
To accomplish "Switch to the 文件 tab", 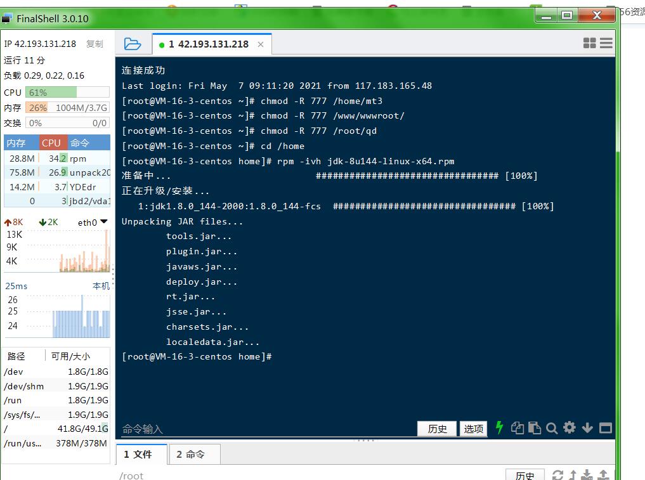I will [138, 454].
